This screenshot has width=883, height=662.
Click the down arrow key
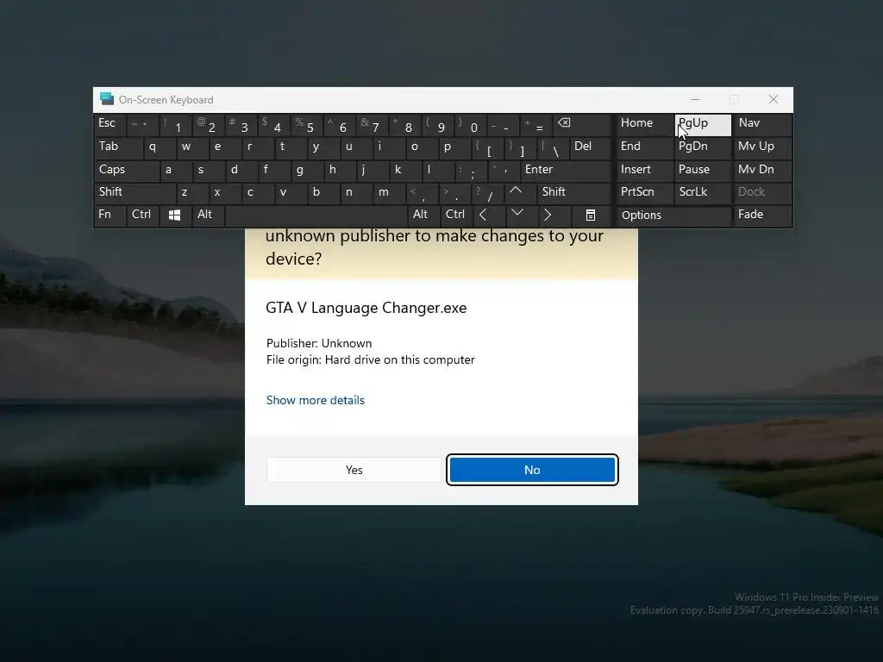tap(518, 215)
